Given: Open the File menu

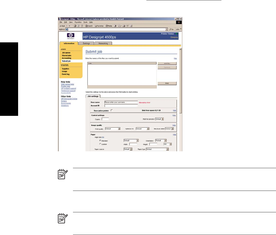Looking at the screenshot, I should click(x=61, y=22).
